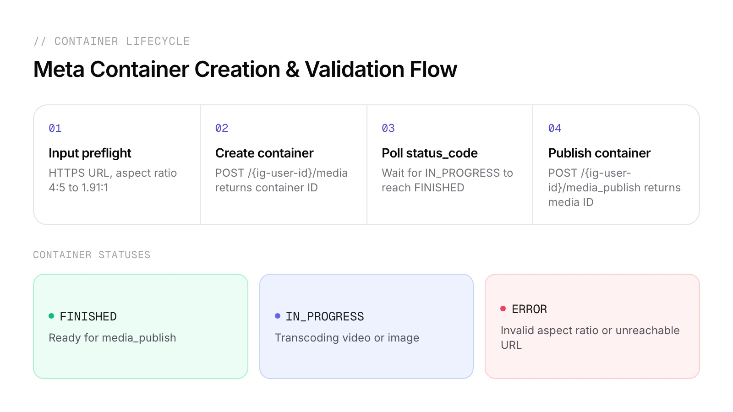733x412 pixels.
Task: Select the 'Poll status_code' heading
Action: click(430, 153)
